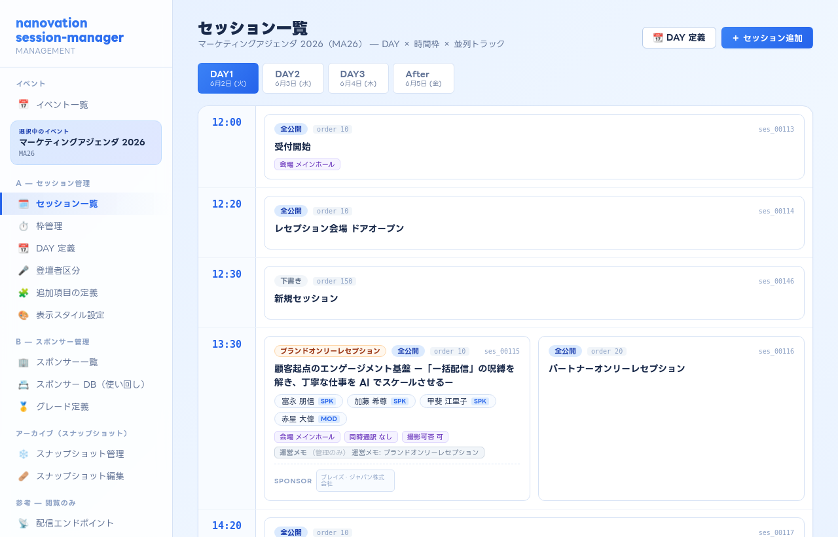Viewport: 838px width, 537px height.
Task: Click the ＋ セッション追加 button
Action: coord(767,38)
